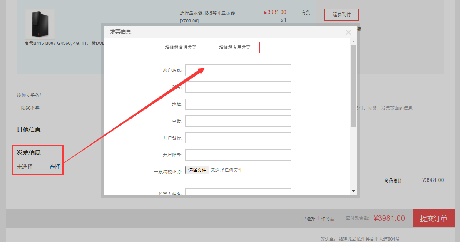460x242 pixels.
Task: Focus the 税号 tax number field
Action: coord(238,87)
